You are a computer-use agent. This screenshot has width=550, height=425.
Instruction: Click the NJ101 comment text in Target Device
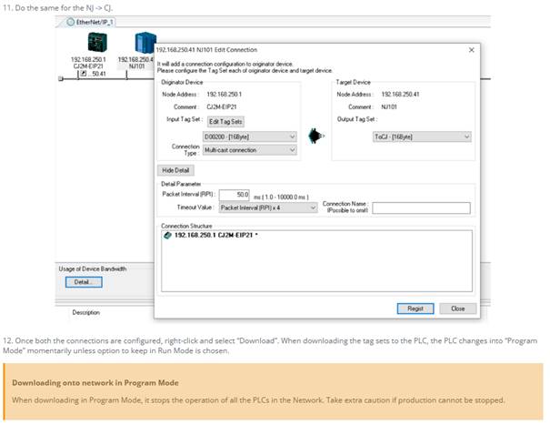[x=389, y=106]
